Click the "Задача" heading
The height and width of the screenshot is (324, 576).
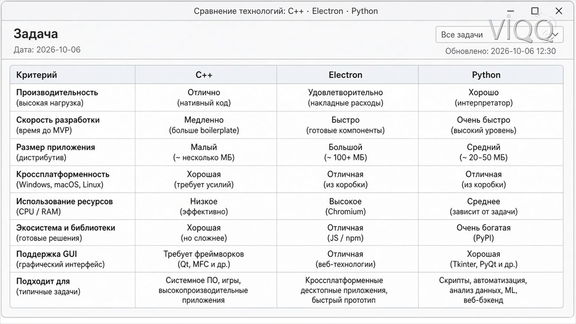click(36, 34)
